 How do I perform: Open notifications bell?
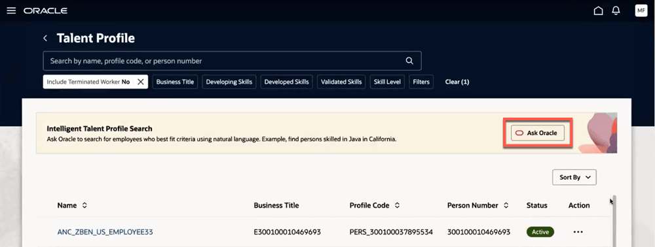pyautogui.click(x=616, y=11)
